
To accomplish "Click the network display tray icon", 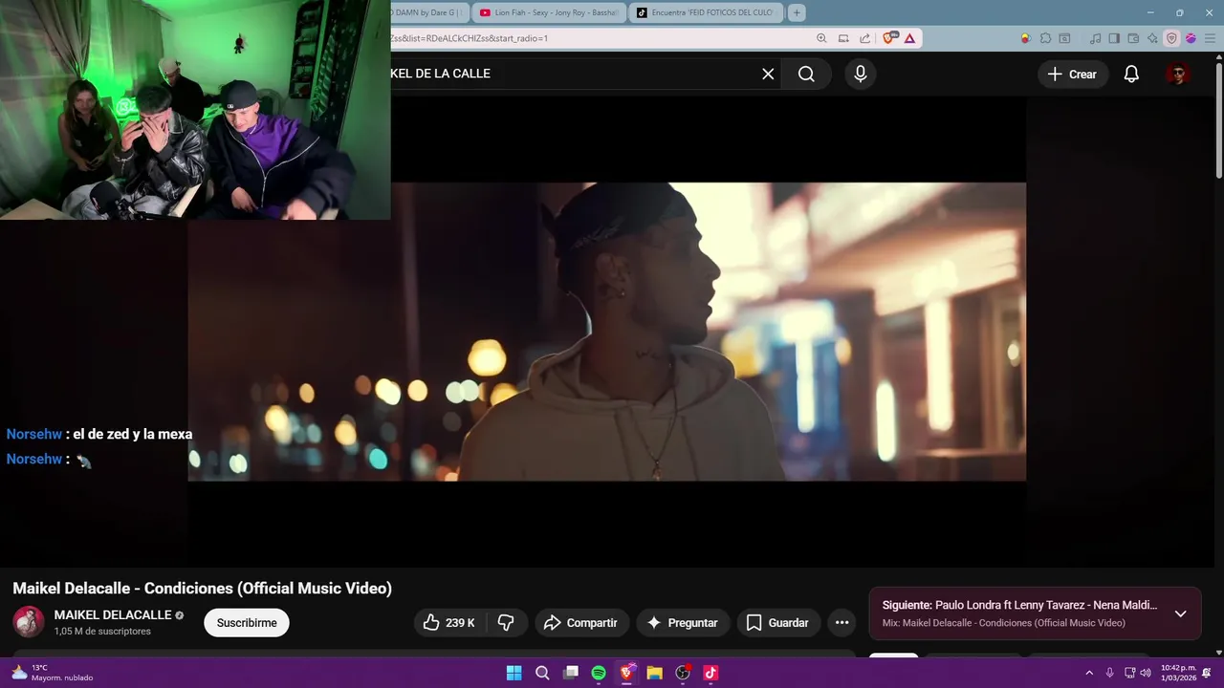I will pos(1129,673).
